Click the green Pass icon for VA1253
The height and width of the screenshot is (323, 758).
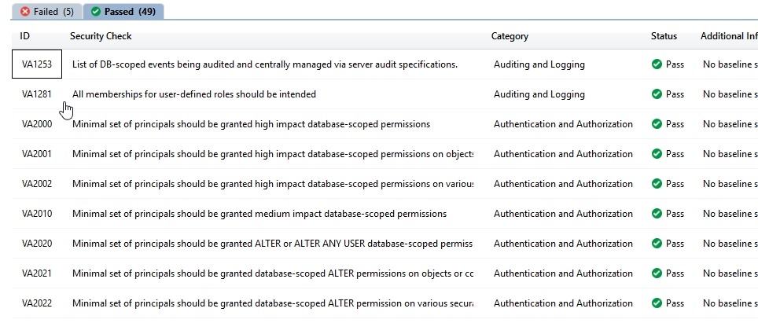point(657,64)
